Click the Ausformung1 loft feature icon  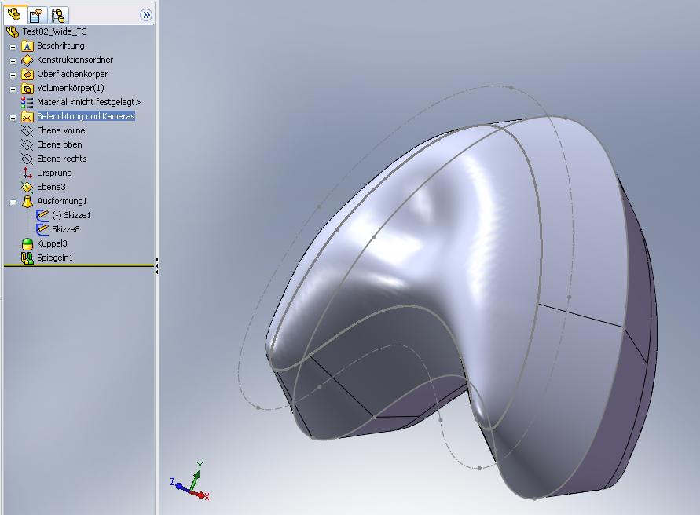pos(27,201)
